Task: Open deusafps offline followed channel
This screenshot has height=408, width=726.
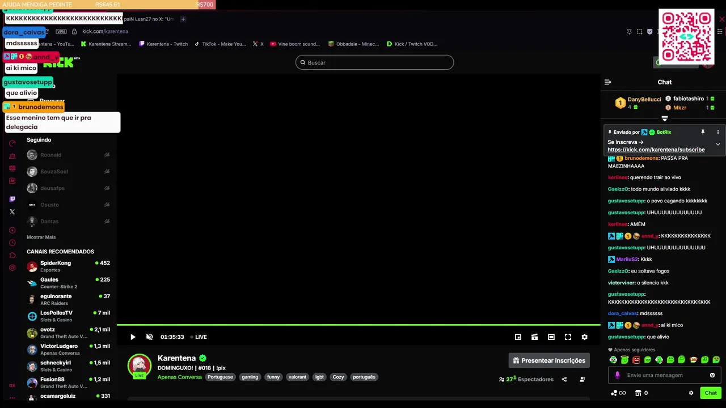Action: pos(68,188)
